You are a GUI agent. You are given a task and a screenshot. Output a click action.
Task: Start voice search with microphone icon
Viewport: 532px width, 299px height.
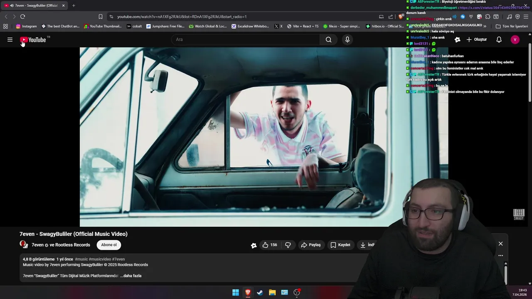point(347,39)
